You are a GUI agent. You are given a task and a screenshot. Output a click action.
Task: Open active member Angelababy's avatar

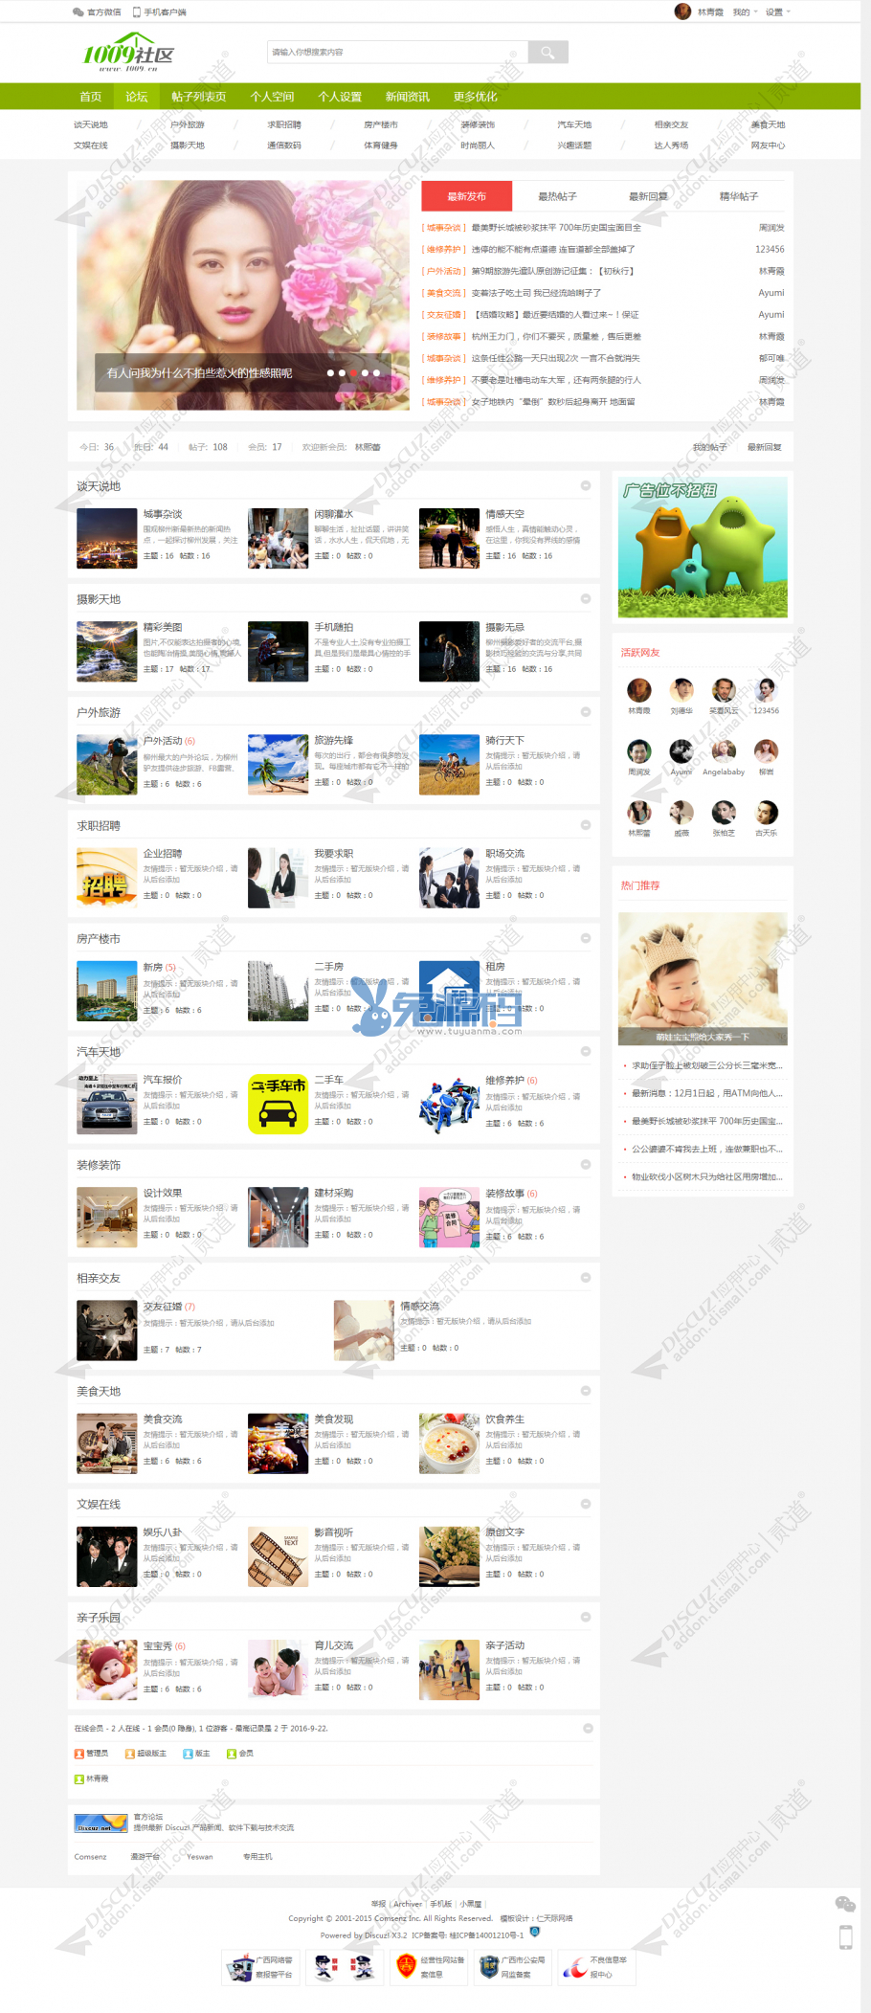pos(724,750)
